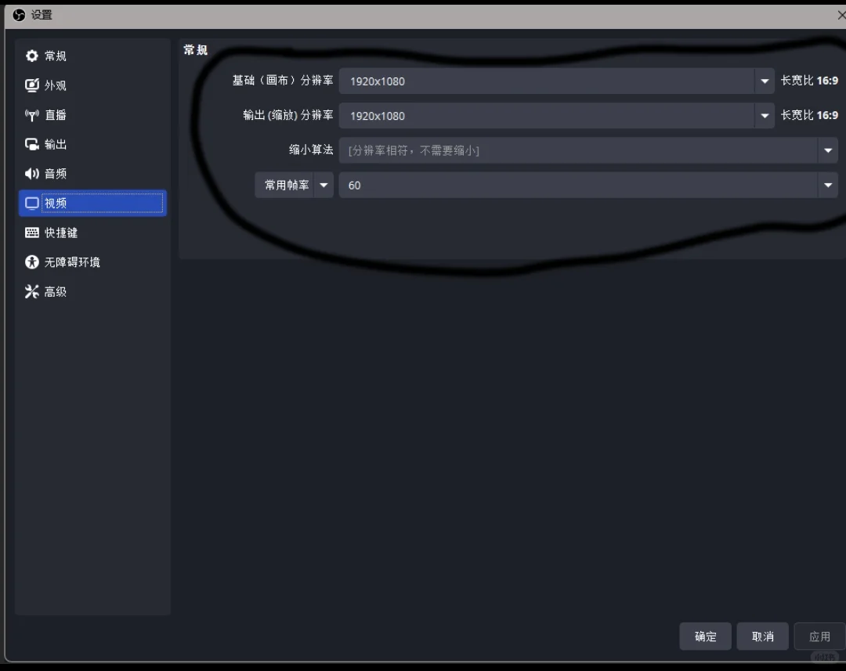This screenshot has width=846, height=671.
Task: Open the 常规 settings tab
Action: pyautogui.click(x=92, y=56)
